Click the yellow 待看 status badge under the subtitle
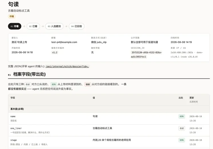 [x=12, y=16]
